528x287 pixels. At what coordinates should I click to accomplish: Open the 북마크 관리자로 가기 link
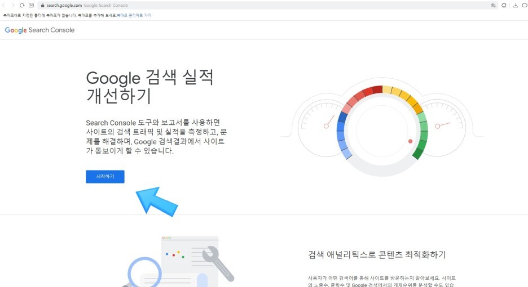(x=134, y=15)
